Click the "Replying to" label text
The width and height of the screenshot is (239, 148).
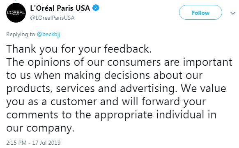[x=21, y=35]
